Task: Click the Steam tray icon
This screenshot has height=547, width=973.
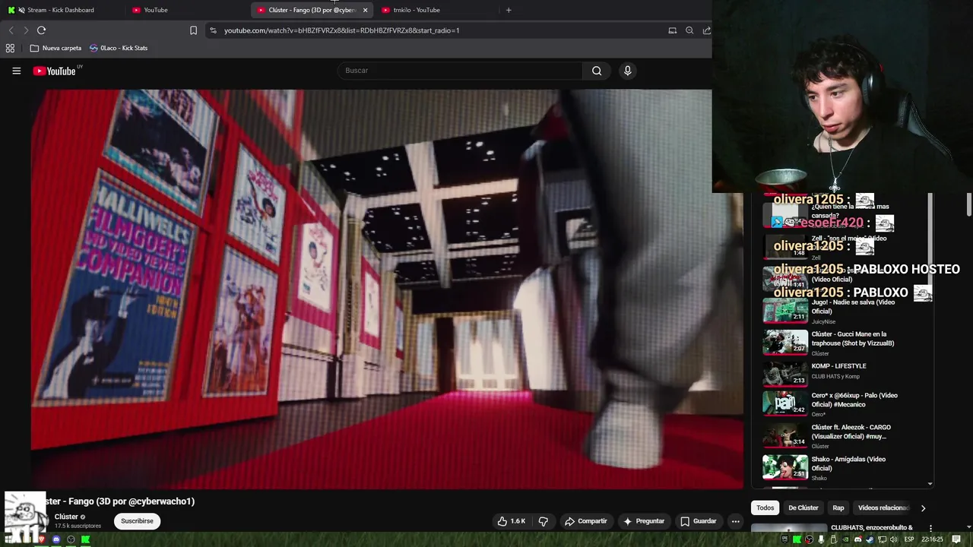Action: click(x=870, y=539)
